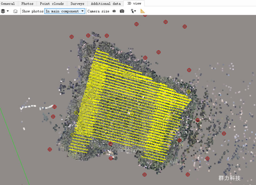
Task: Open the selection cursor tool dropdown
Action: coord(133,11)
